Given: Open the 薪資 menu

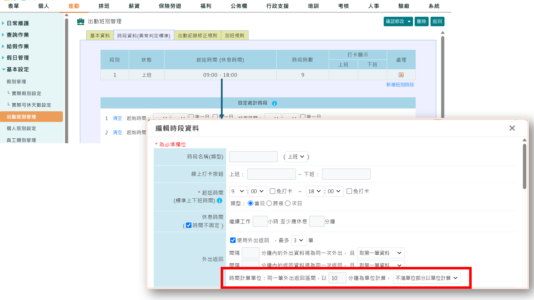Looking at the screenshot, I should pyautogui.click(x=134, y=6).
